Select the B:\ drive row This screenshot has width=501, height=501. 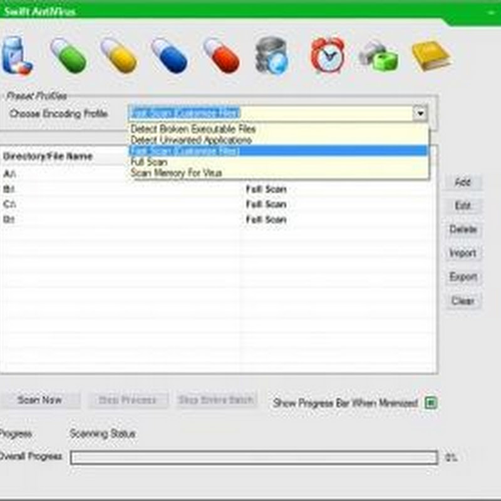click(219, 189)
